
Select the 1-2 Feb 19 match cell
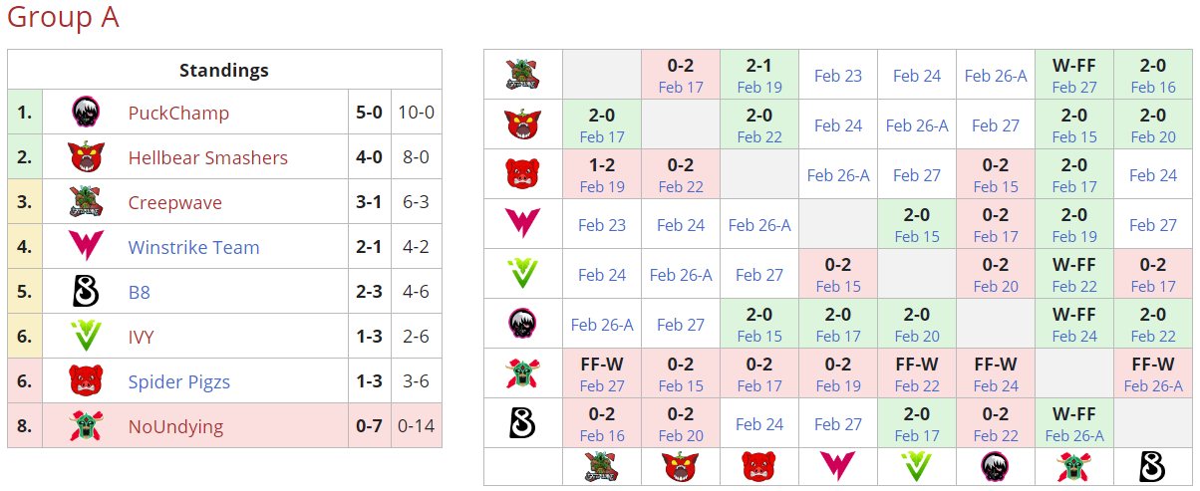coord(602,174)
